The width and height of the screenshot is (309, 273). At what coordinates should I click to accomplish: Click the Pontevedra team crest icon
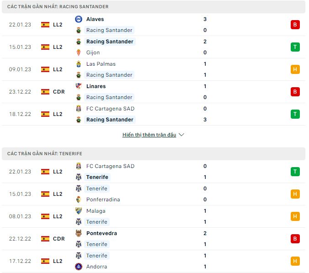coord(78,233)
